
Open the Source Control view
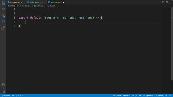[x=3, y=15]
